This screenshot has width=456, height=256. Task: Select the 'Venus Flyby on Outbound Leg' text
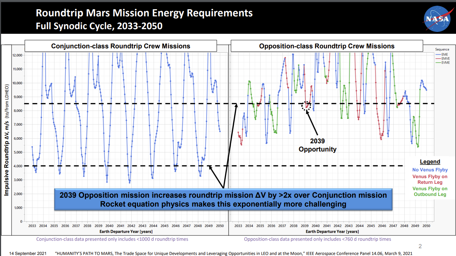(x=430, y=191)
